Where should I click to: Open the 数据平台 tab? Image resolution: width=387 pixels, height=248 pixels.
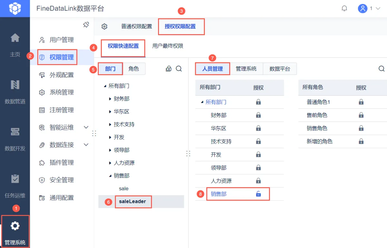tap(280, 69)
